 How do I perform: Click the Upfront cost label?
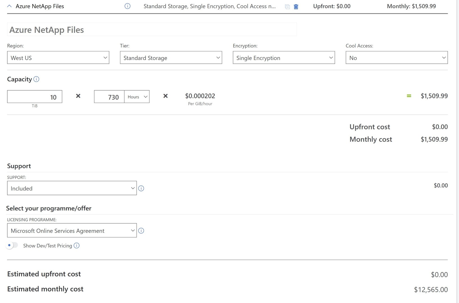click(x=370, y=127)
